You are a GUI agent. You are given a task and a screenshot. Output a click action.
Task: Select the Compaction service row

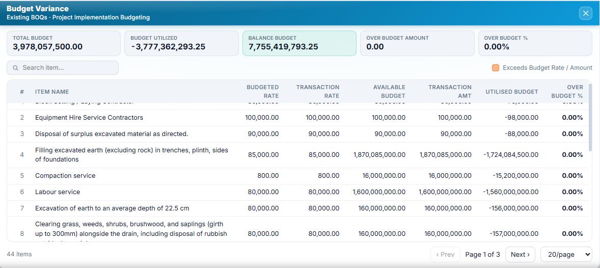click(x=297, y=176)
